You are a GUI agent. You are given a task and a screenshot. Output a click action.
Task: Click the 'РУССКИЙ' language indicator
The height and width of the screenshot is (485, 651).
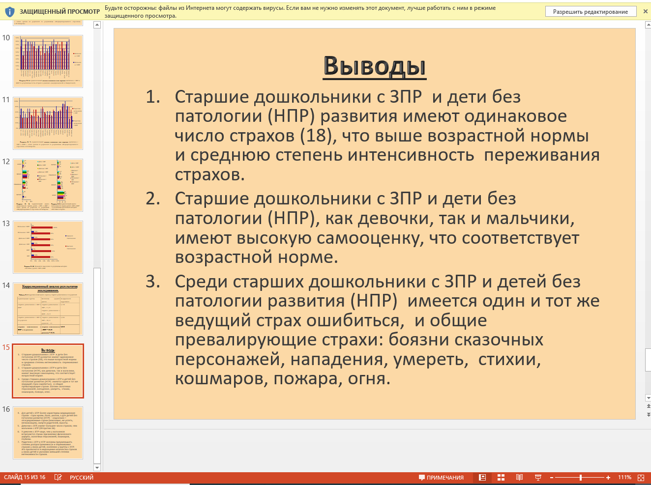coord(82,478)
